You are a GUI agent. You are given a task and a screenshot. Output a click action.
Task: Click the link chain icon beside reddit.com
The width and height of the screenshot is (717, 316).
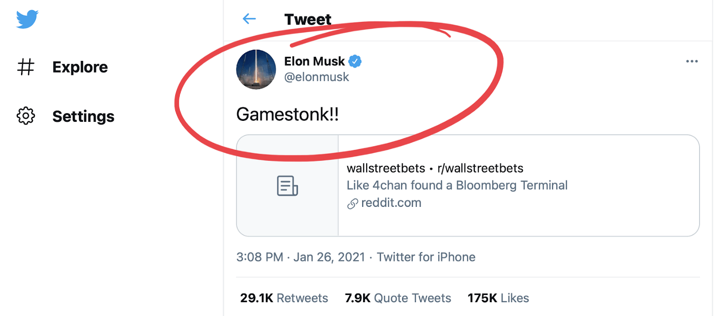[352, 203]
